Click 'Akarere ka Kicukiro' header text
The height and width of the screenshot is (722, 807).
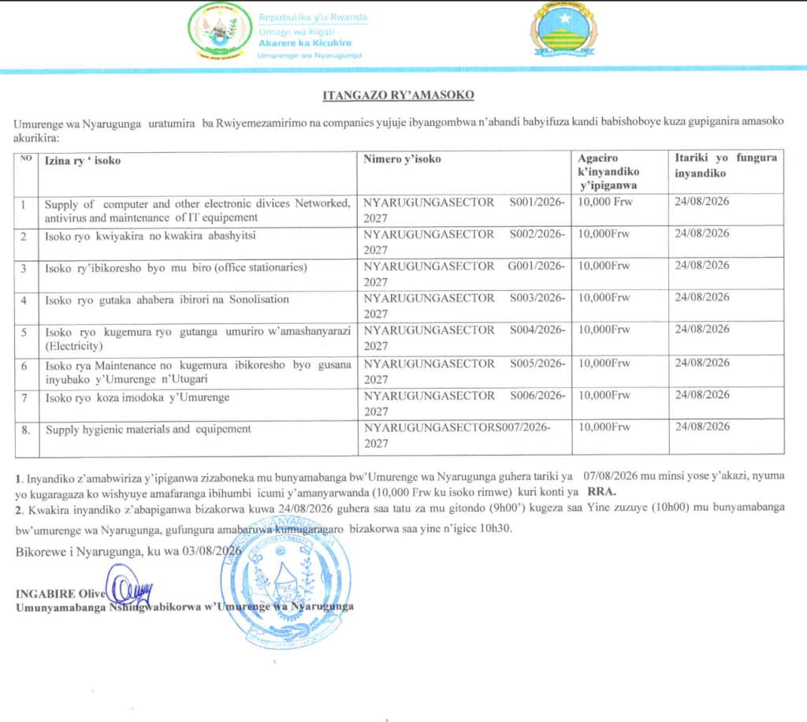point(305,43)
